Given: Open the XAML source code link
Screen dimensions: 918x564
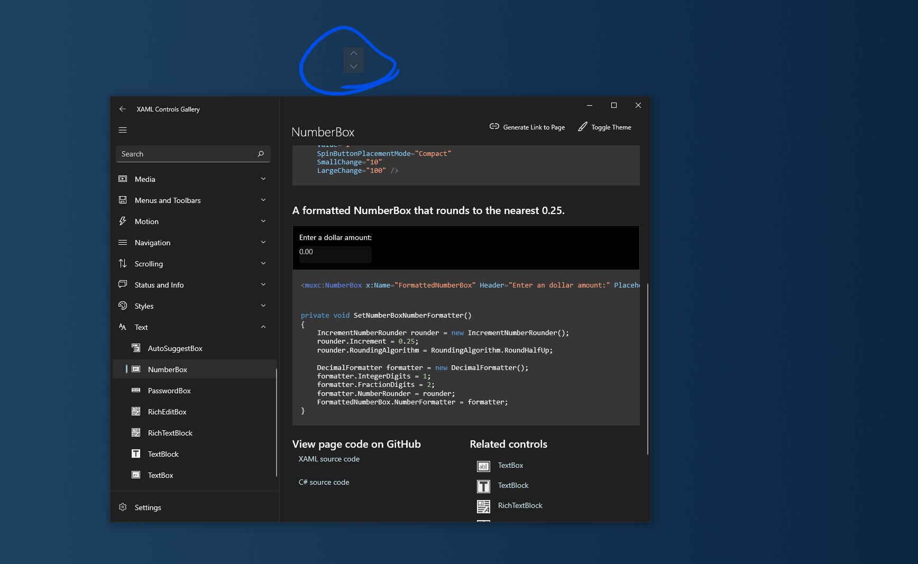Looking at the screenshot, I should coord(329,459).
